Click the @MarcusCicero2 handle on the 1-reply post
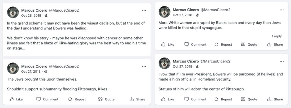Screen dimensions: 291x108 pyautogui.click(x=215, y=10)
